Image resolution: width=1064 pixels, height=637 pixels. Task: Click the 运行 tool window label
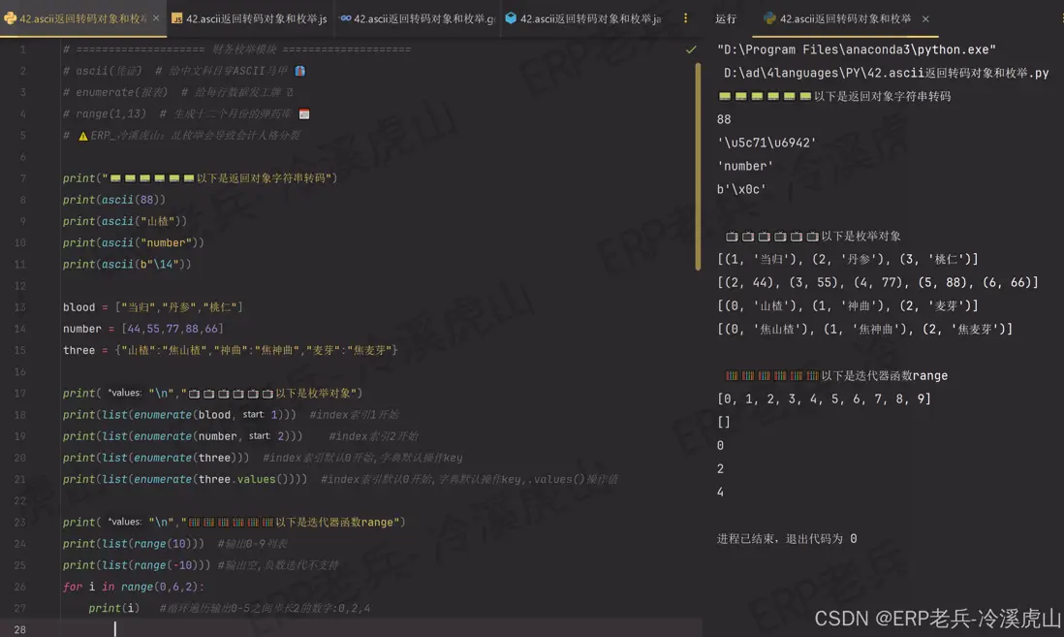726,18
